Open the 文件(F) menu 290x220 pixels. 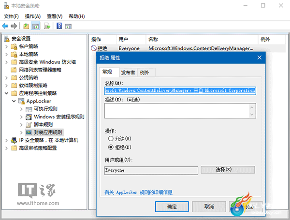tap(11, 16)
